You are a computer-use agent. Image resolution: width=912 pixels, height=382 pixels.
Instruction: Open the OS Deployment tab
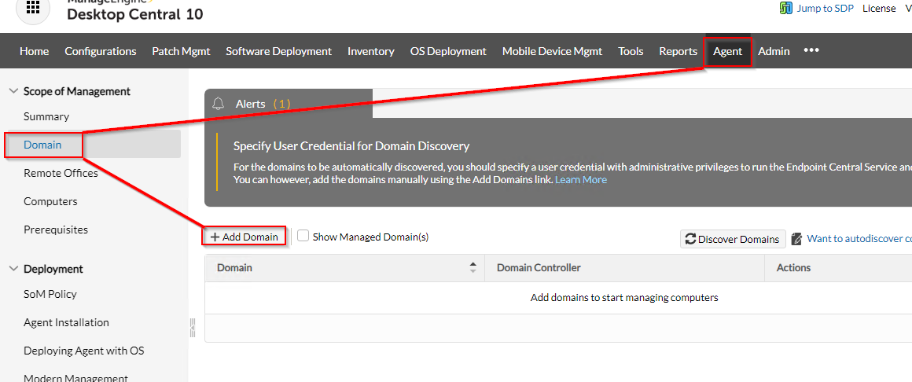(x=448, y=51)
